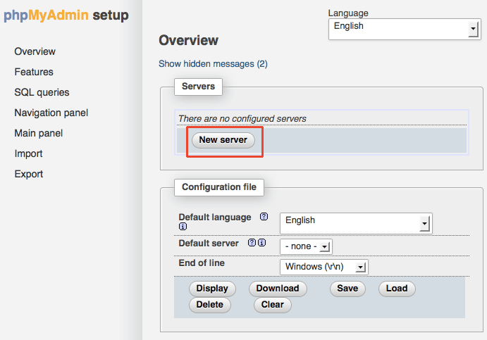The height and width of the screenshot is (340, 487).
Task: Click the Display button
Action: 212,289
